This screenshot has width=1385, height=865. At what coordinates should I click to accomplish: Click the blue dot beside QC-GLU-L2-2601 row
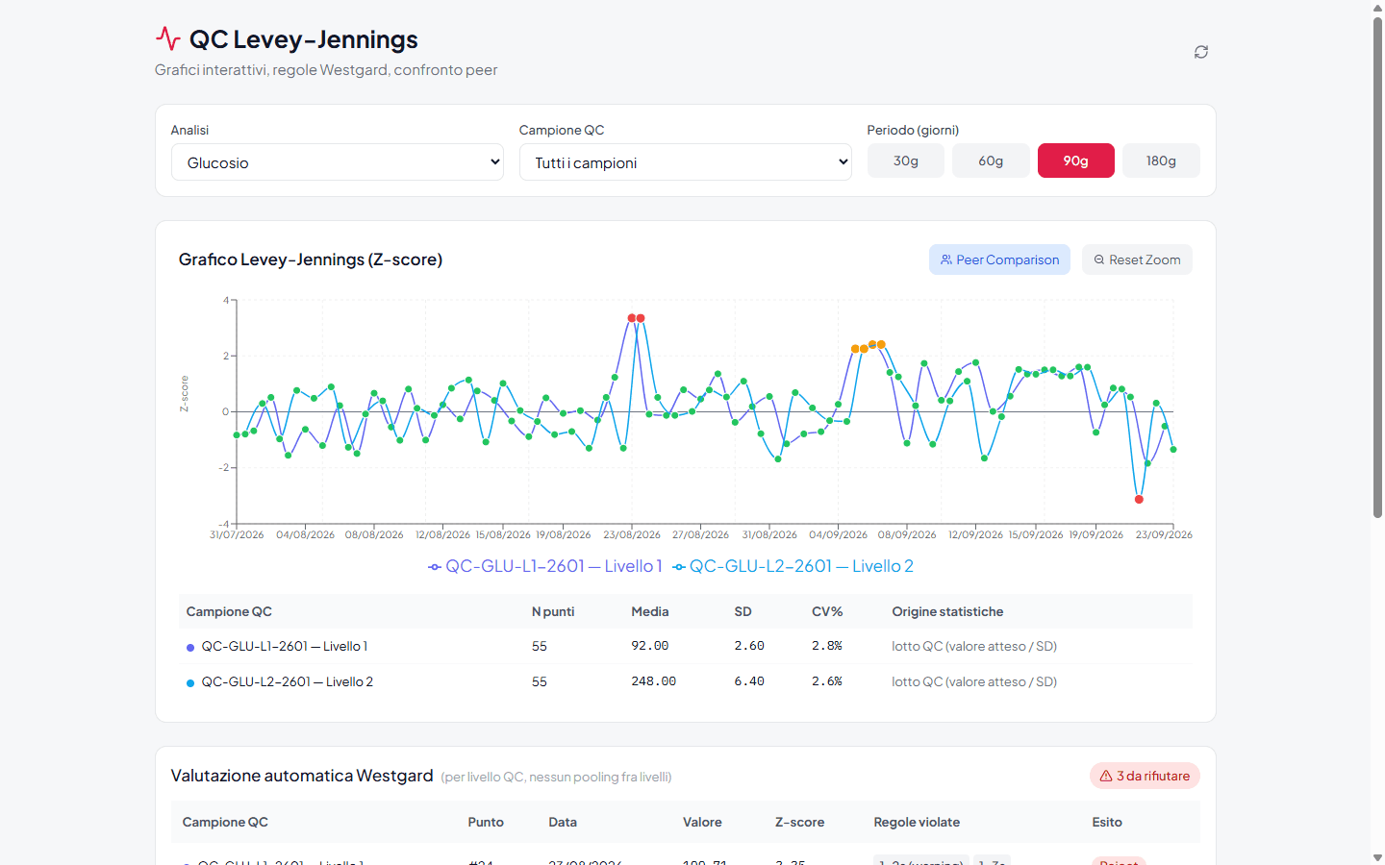tap(190, 683)
